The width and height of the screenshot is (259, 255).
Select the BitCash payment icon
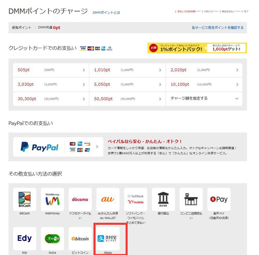tap(24, 199)
